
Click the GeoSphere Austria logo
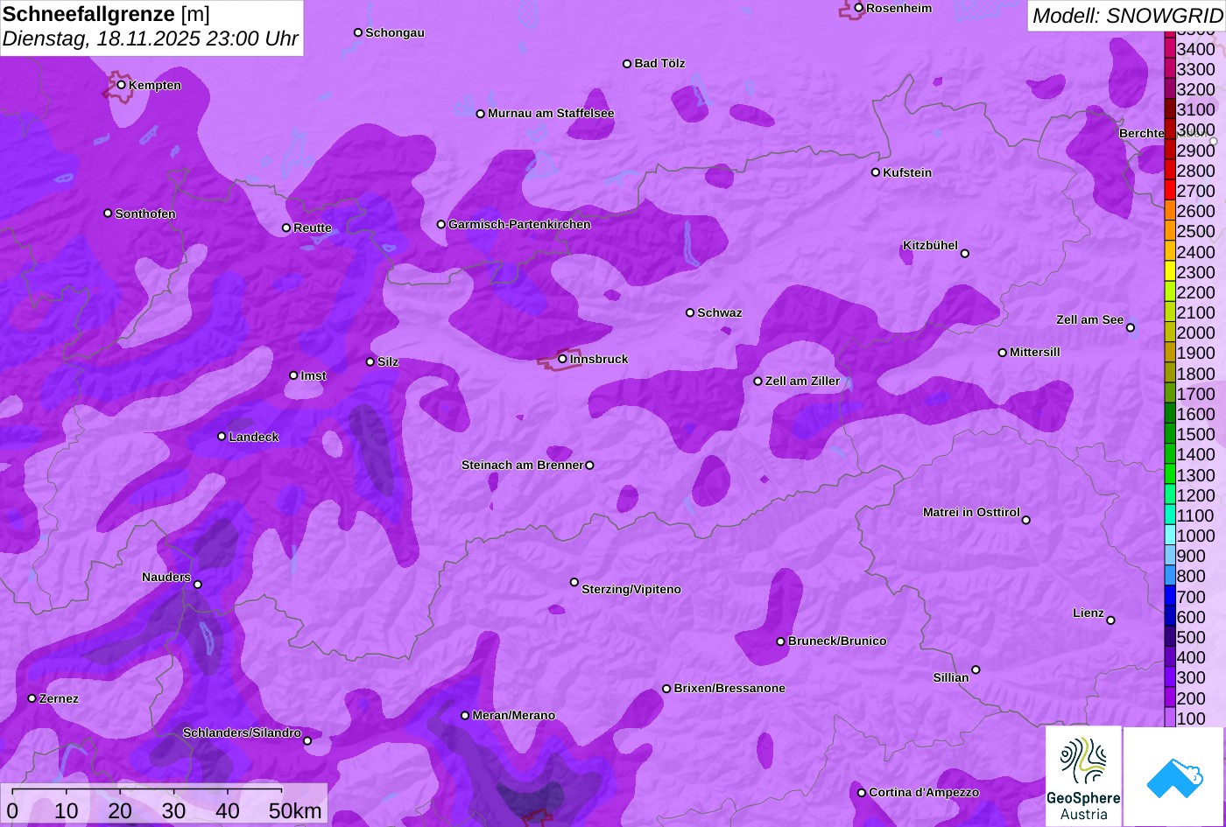(1083, 776)
